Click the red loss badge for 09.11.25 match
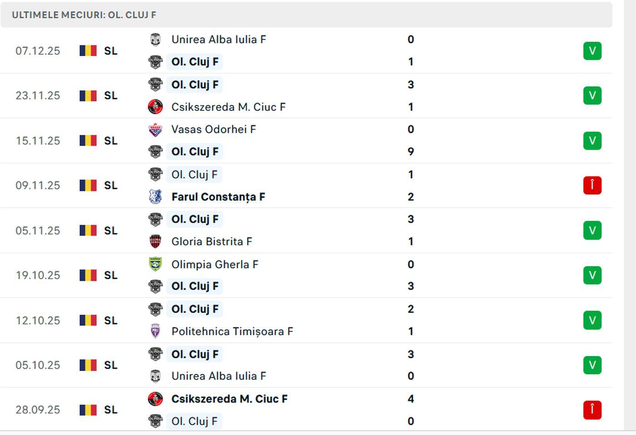This screenshot has width=636, height=435. pos(592,185)
